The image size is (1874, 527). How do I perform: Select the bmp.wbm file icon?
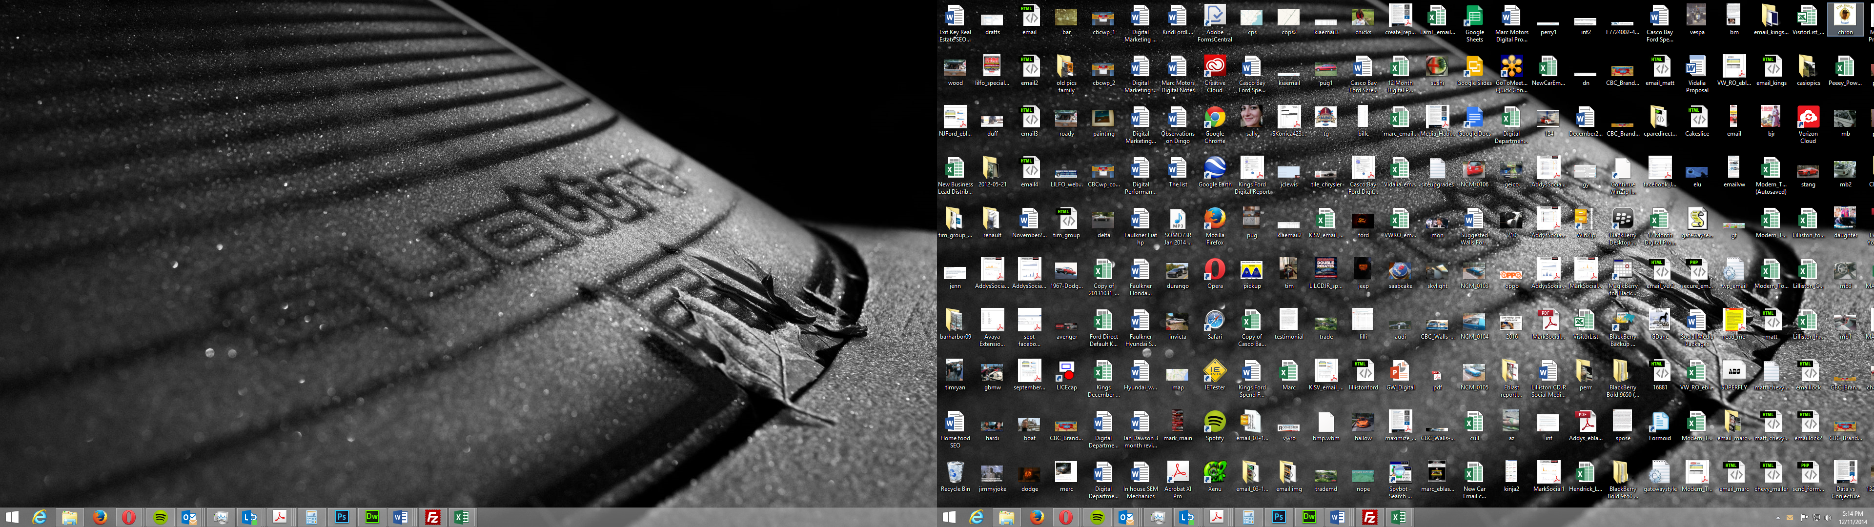[1325, 426]
